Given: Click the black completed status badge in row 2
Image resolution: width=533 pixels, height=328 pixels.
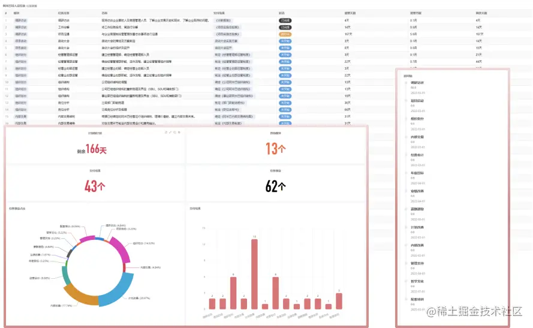Looking at the screenshot, I should tap(285, 27).
